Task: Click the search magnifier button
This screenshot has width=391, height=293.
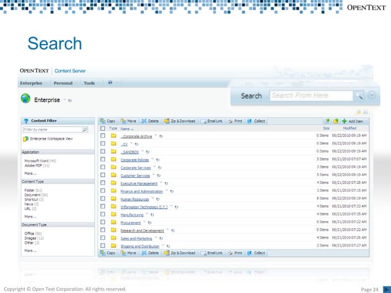Action: (x=359, y=96)
